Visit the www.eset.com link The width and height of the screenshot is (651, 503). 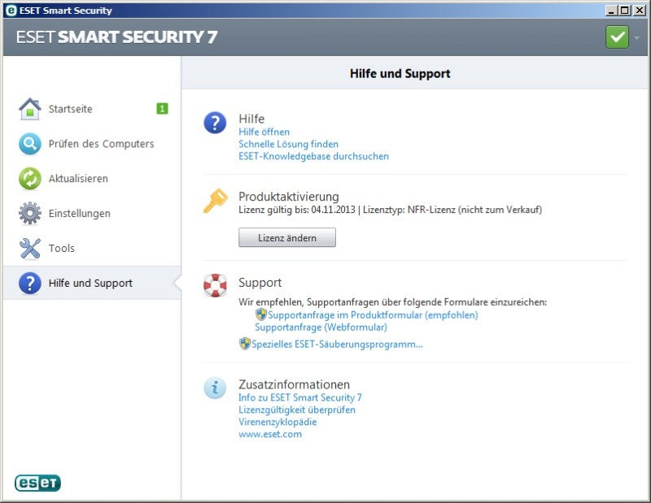point(270,434)
